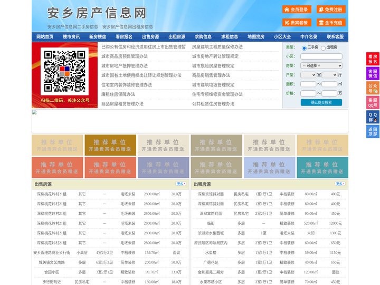
Task: Open the 出租房源 nav item
Action: pyautogui.click(x=177, y=37)
